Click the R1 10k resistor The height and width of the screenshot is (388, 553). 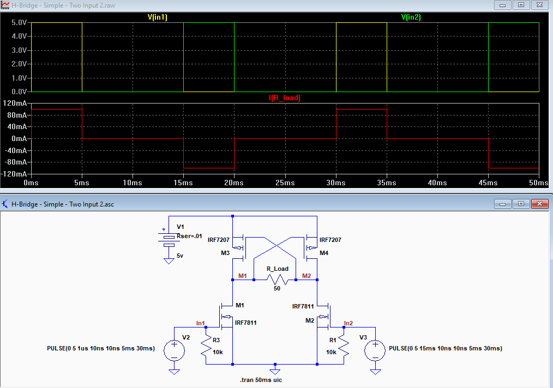(x=344, y=347)
